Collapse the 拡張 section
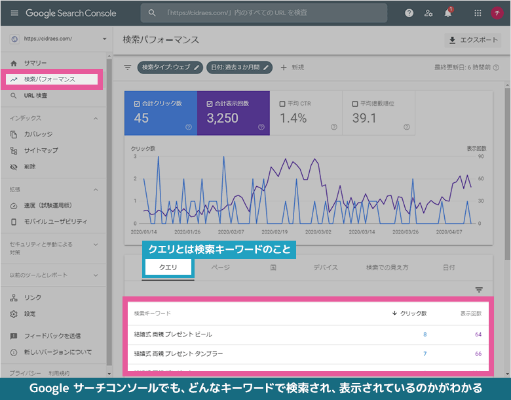 (x=96, y=190)
